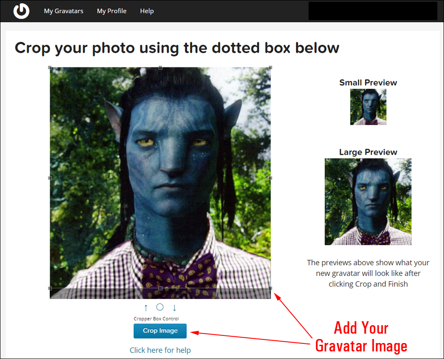
Task: Select the bottom-right crop handle
Action: click(x=270, y=288)
